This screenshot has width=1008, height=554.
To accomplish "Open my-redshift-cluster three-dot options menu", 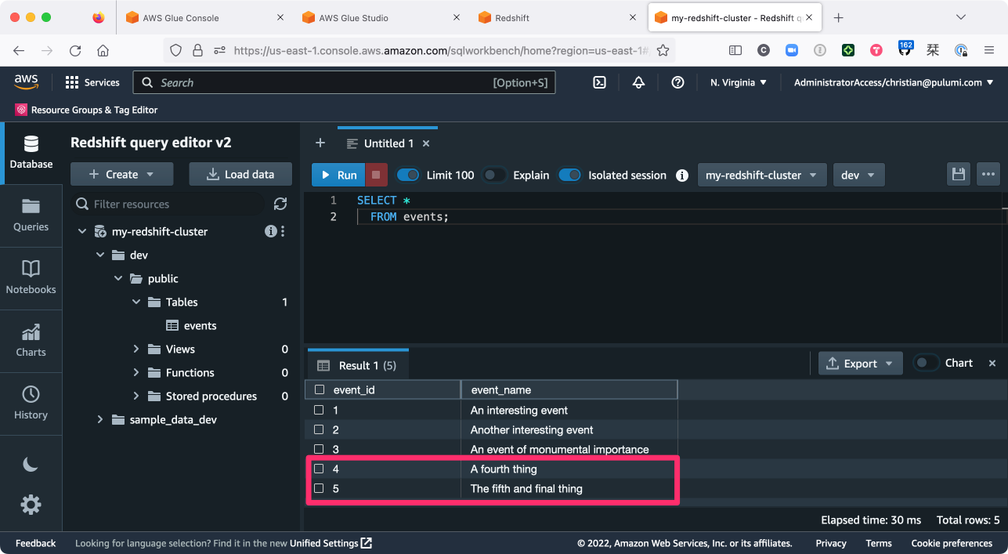I will [x=283, y=231].
